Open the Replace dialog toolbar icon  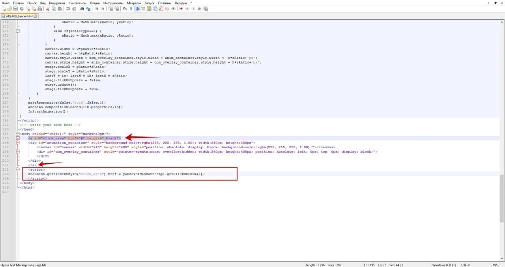coord(88,9)
